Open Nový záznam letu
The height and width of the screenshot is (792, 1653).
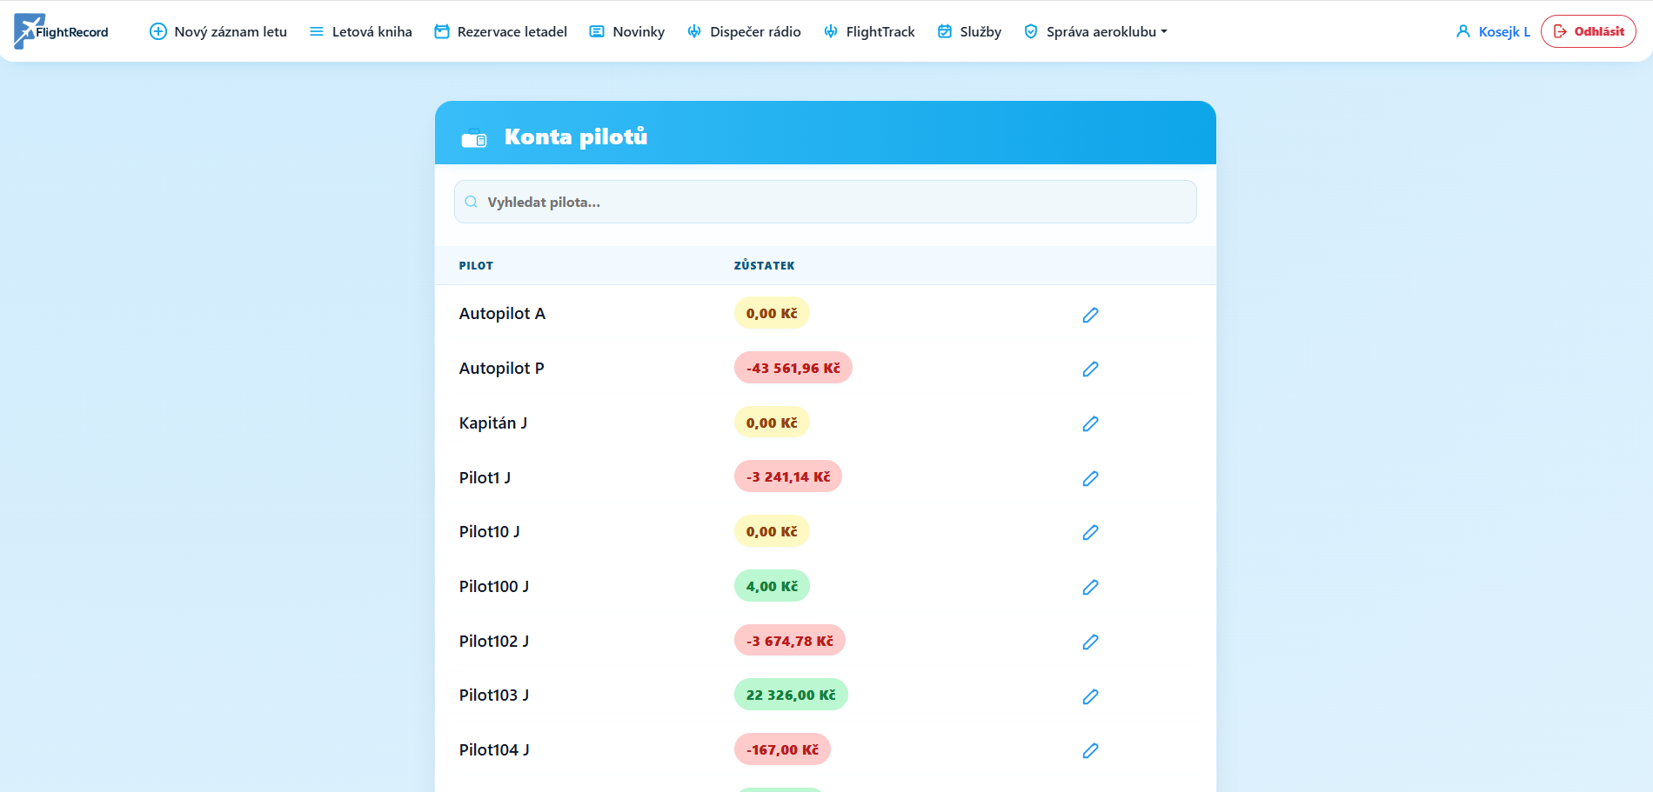point(218,31)
